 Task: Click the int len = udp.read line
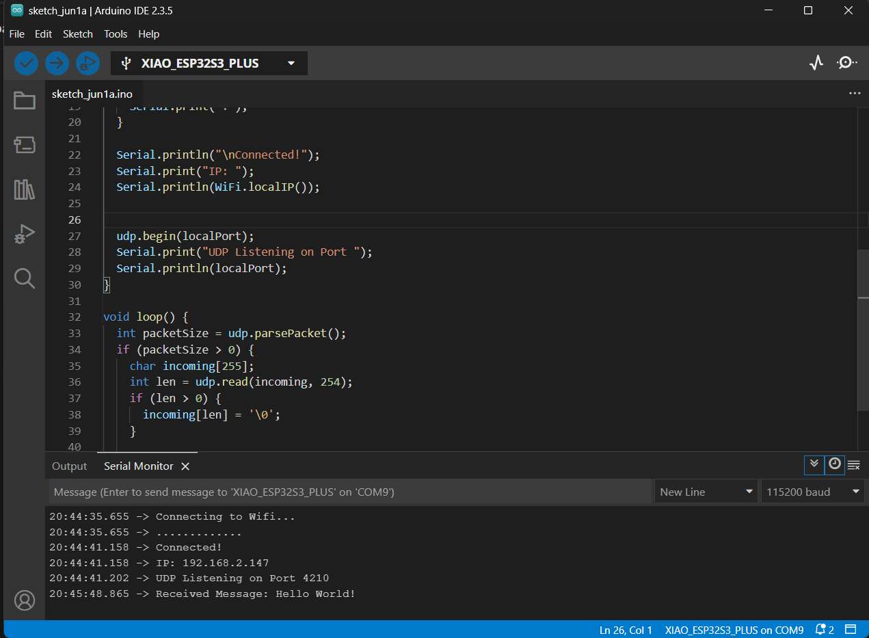[241, 382]
